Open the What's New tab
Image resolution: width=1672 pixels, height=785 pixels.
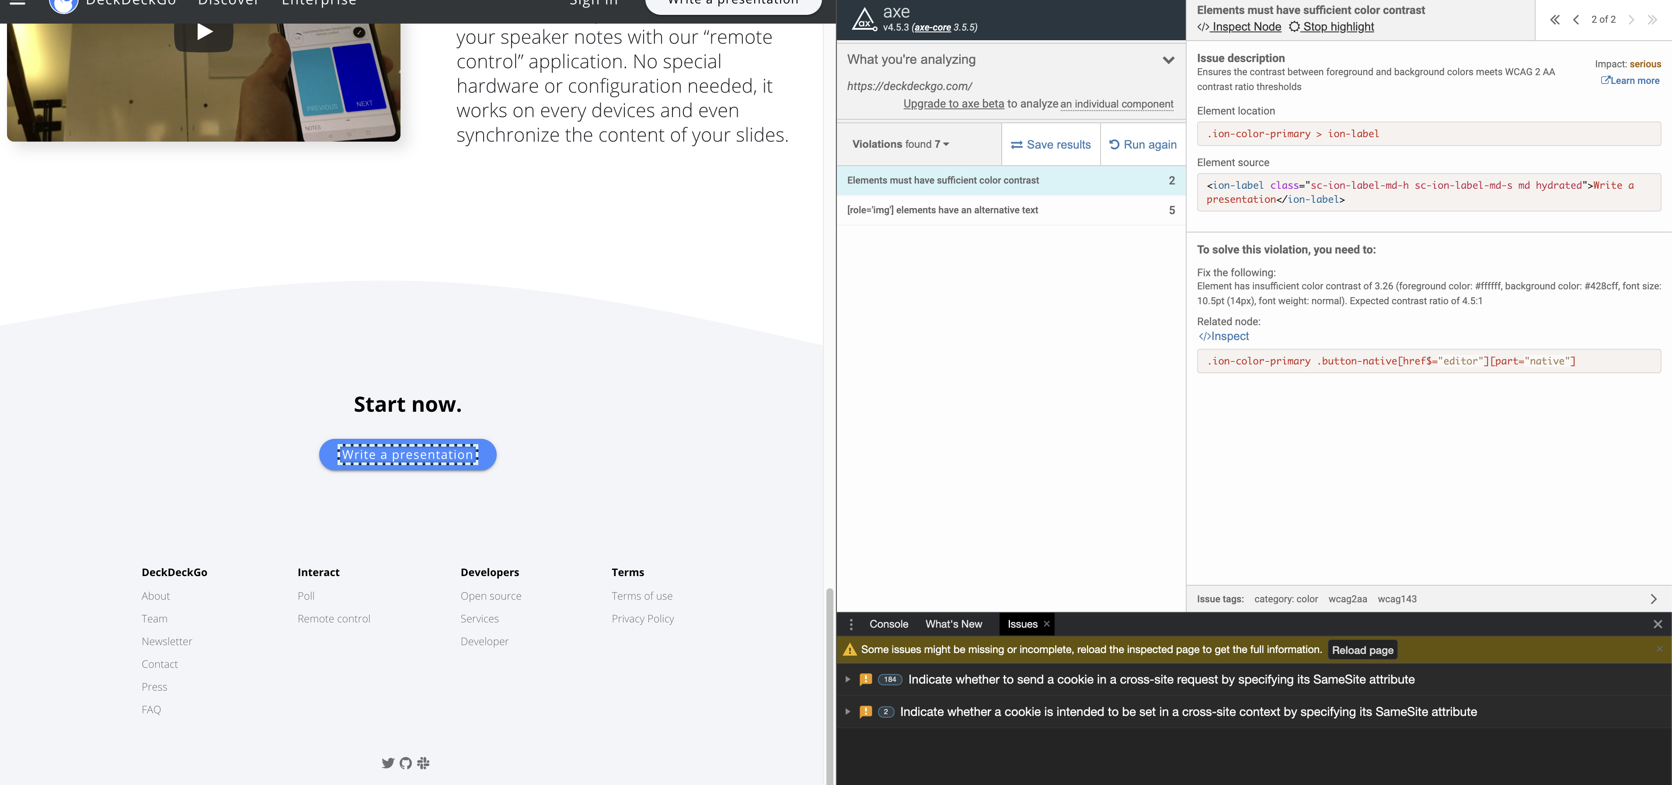[954, 624]
